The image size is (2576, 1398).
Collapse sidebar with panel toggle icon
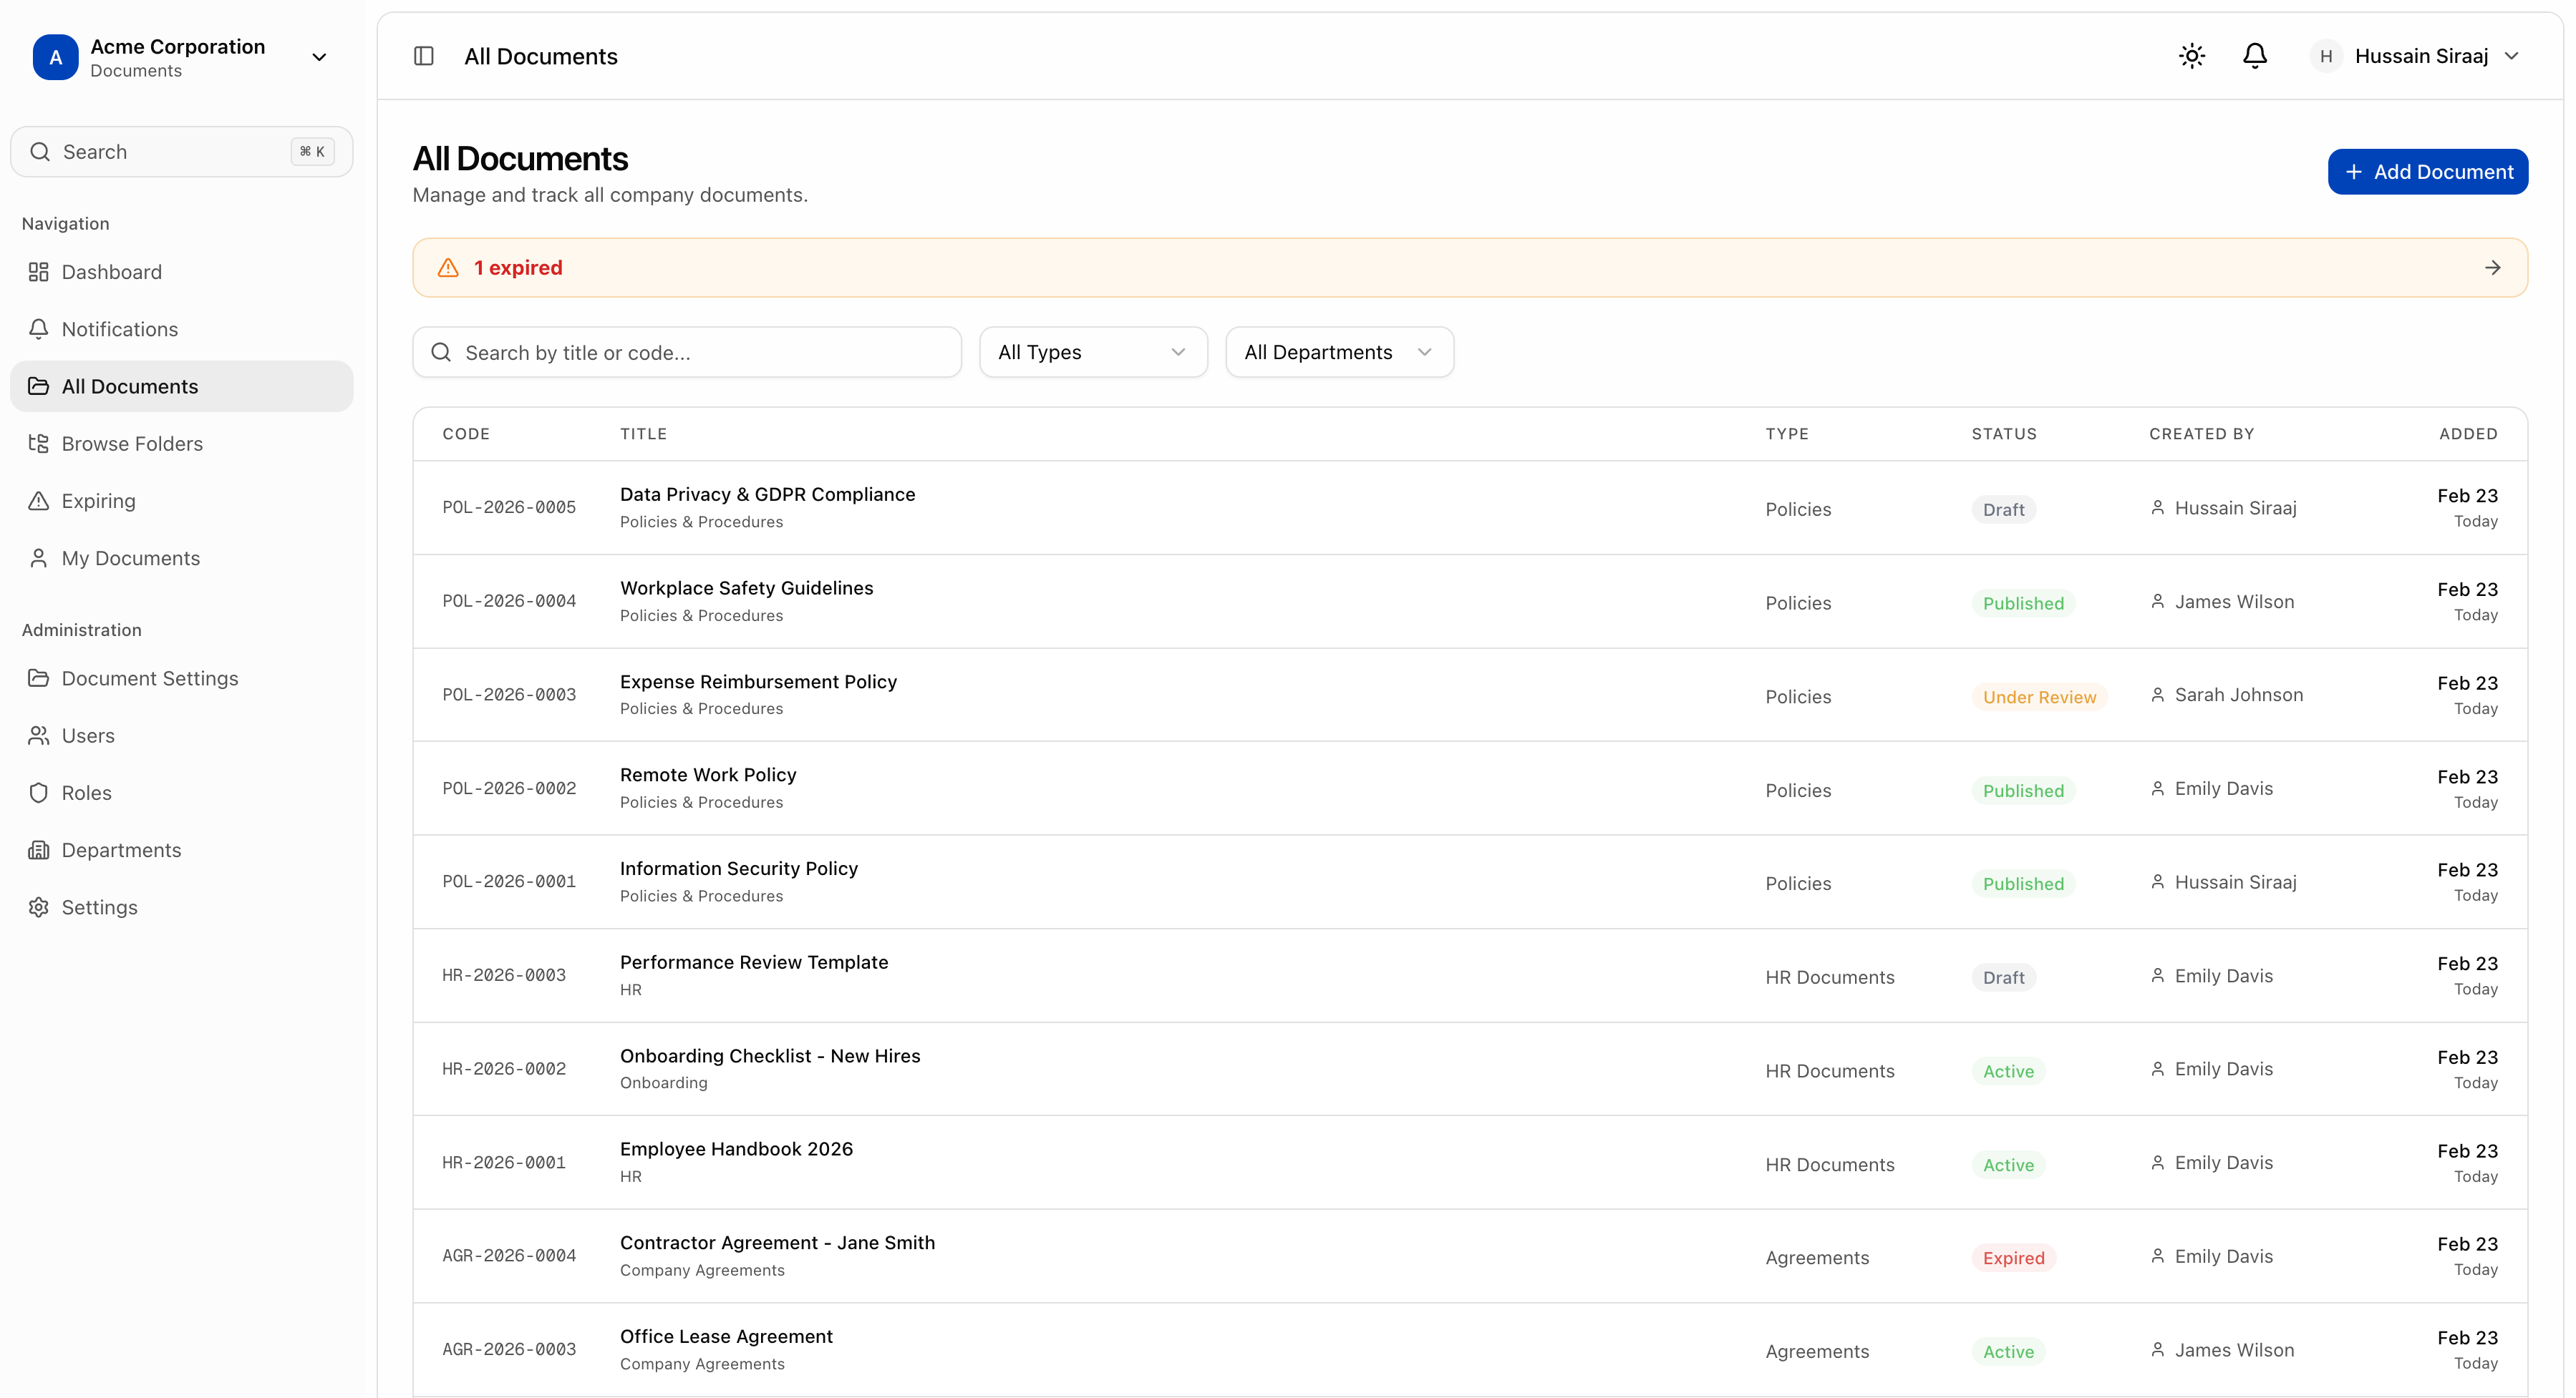coord(424,56)
